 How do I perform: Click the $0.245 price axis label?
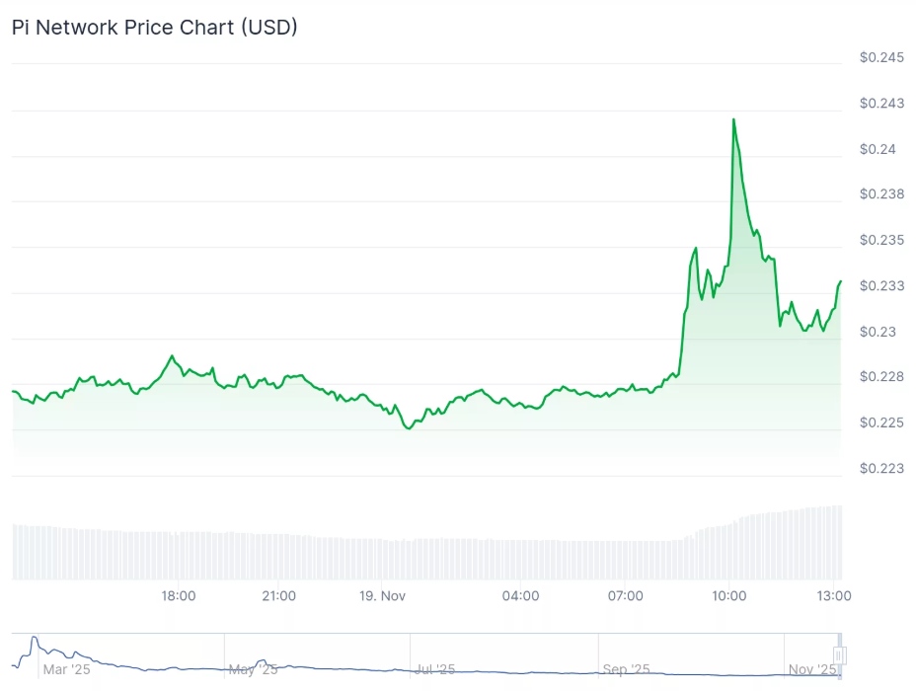pyautogui.click(x=881, y=57)
